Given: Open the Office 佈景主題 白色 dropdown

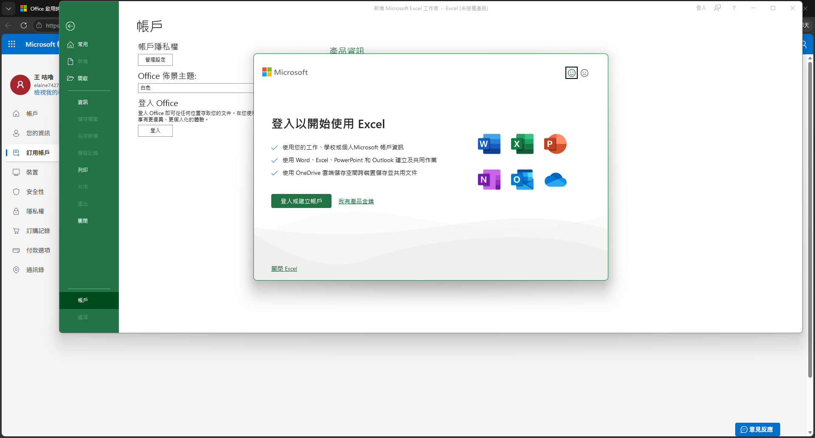Looking at the screenshot, I should click(196, 88).
